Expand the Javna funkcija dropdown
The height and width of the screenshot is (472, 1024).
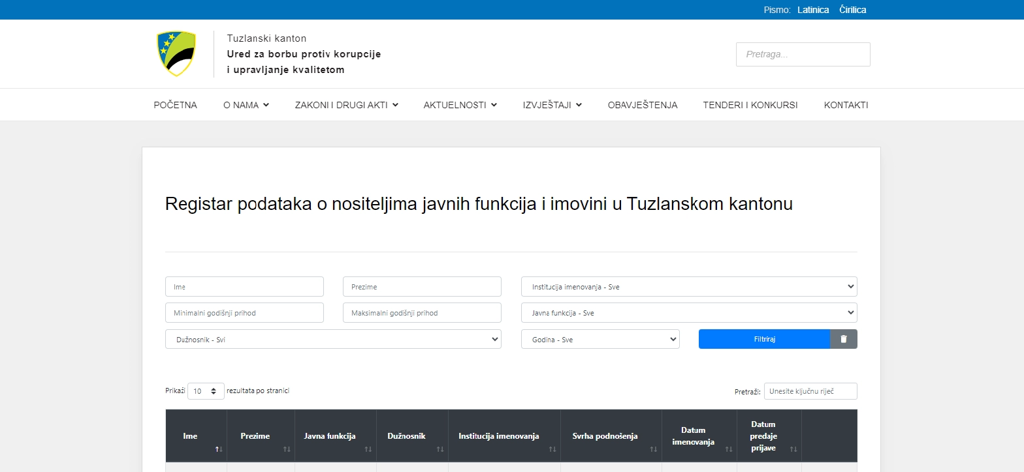[688, 313]
